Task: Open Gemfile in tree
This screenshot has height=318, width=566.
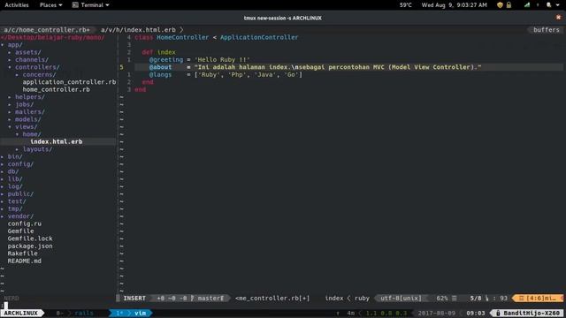Action: point(20,231)
